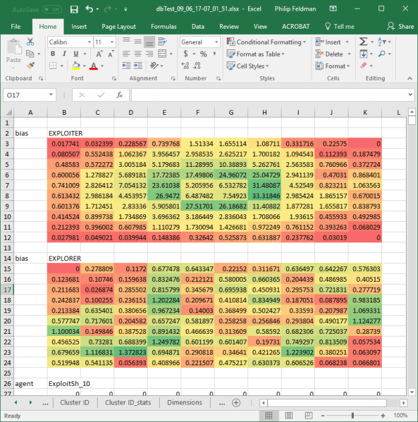The height and width of the screenshot is (422, 418).
Task: Open the Font name dropdown showing Calibri
Action: [x=69, y=41]
